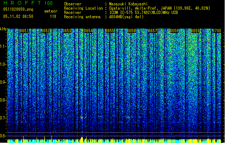
Task: Click the 0.7 kHz axis tick
Action: click(3, 118)
